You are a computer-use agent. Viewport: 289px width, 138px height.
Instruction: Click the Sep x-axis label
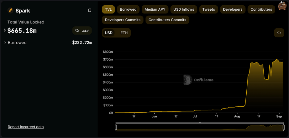point(279,116)
